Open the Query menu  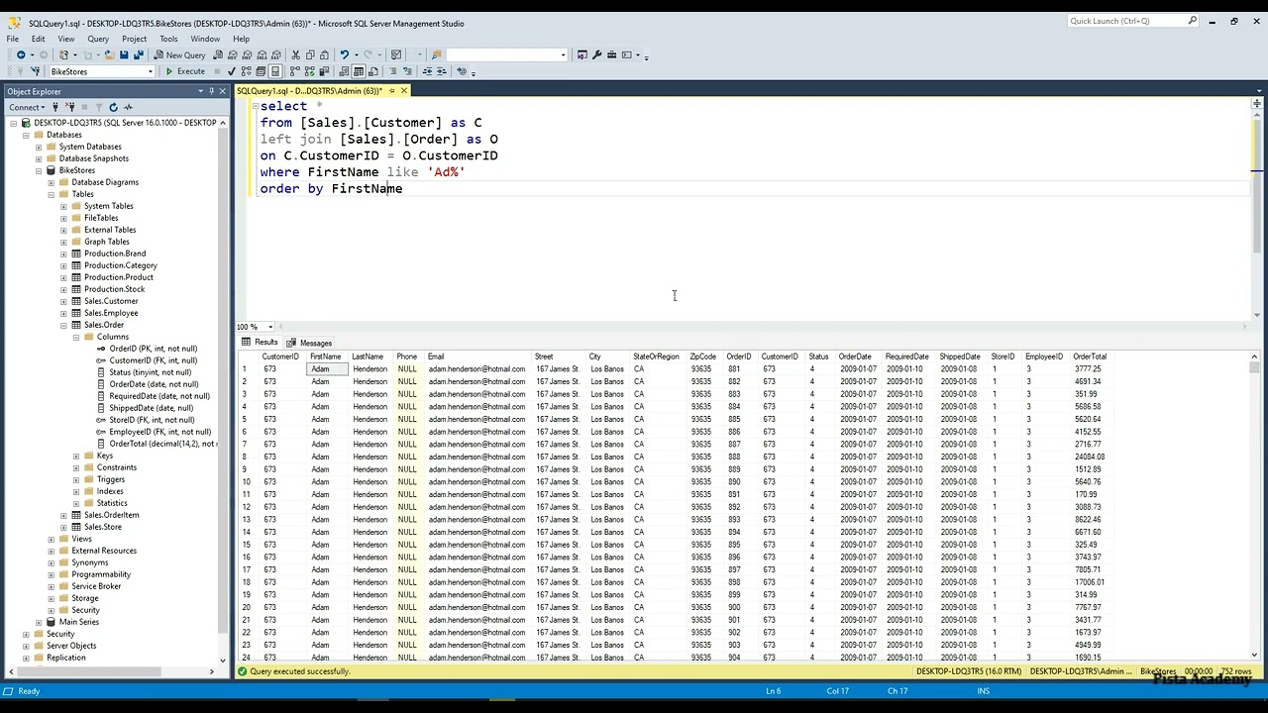(98, 39)
